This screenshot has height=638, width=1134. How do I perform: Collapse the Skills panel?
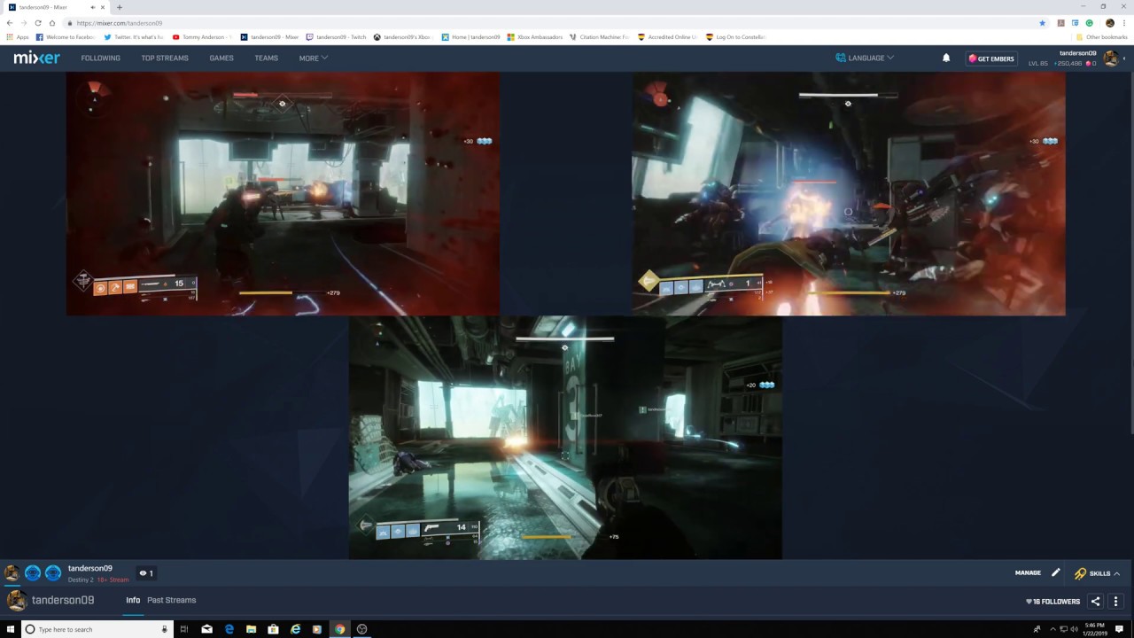pos(1098,573)
